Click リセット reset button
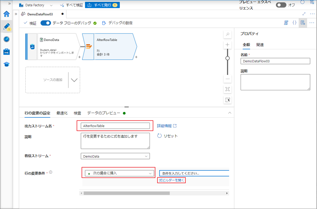Viewport: 317px width, 209px height. tap(167, 136)
